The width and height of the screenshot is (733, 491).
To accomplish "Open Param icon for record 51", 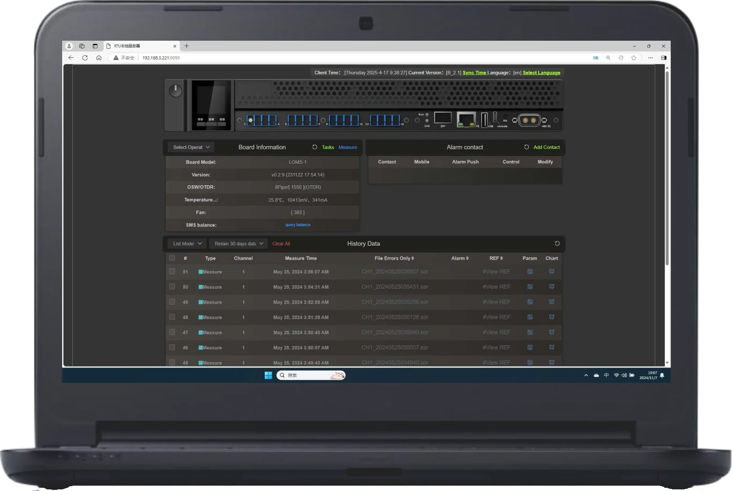I will pyautogui.click(x=530, y=271).
